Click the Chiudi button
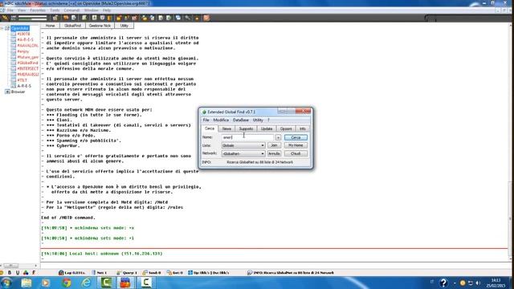Image resolution: width=514 pixels, height=289 pixels. tap(296, 153)
